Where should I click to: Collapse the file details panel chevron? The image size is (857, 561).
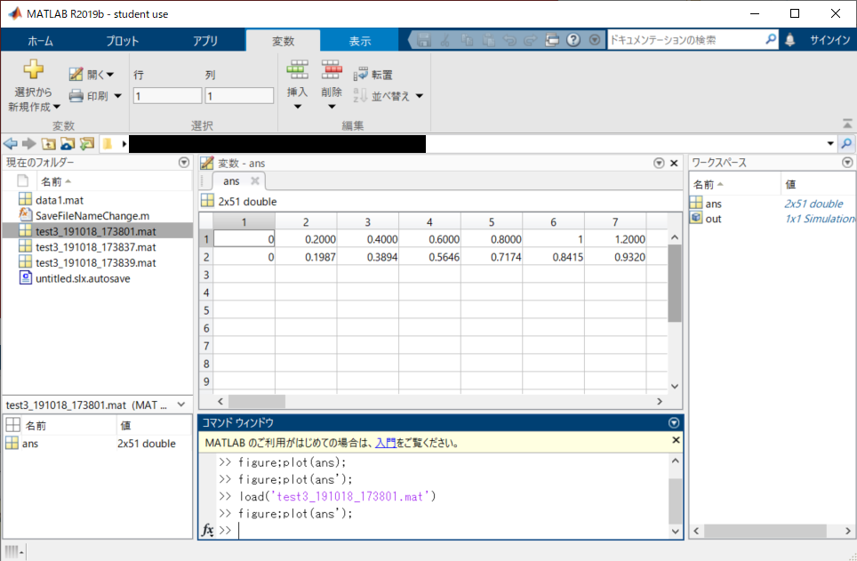tap(181, 405)
